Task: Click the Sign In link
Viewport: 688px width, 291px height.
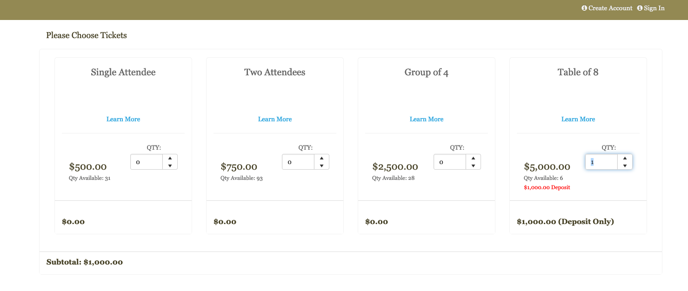Action: tap(654, 8)
